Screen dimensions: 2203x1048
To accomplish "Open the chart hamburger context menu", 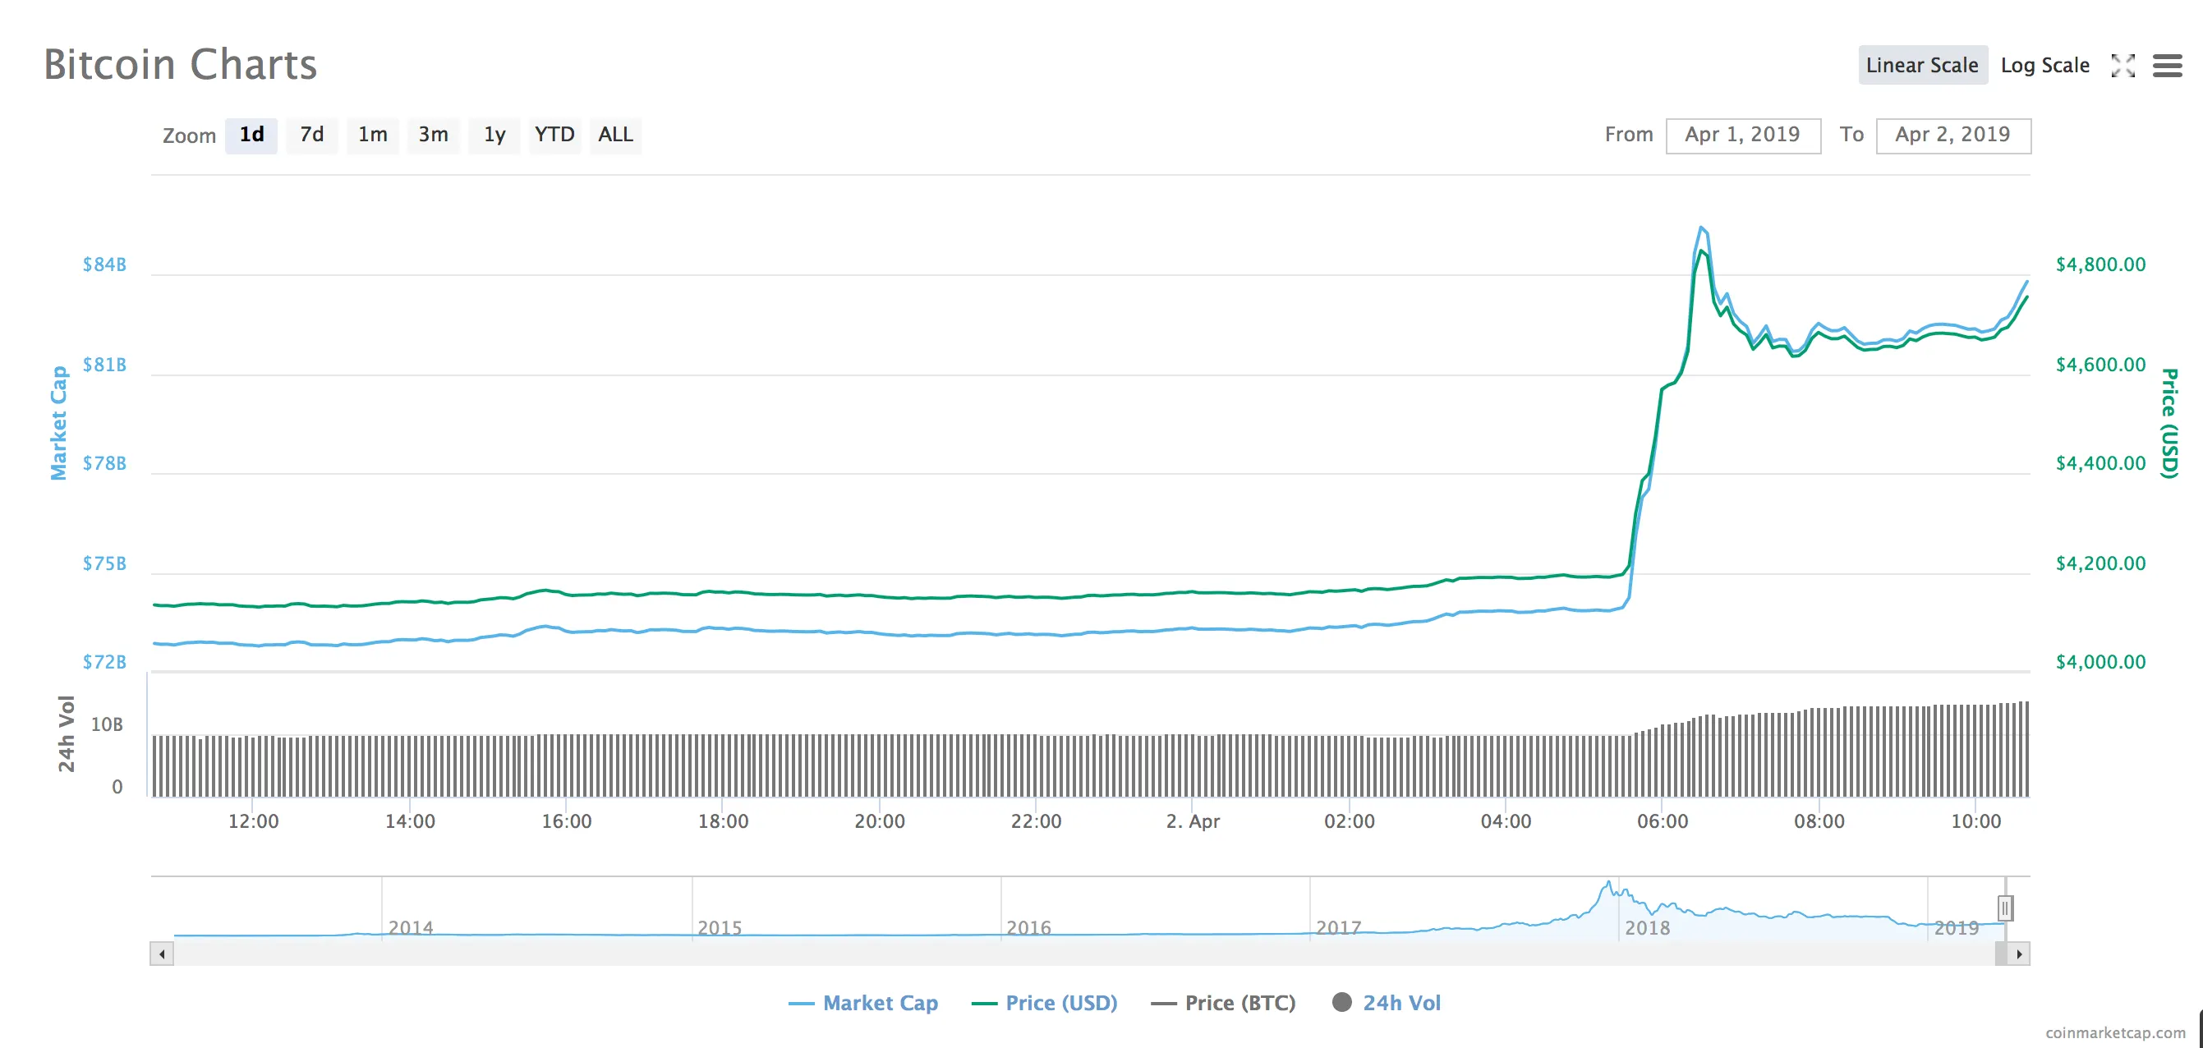I will click(2166, 66).
